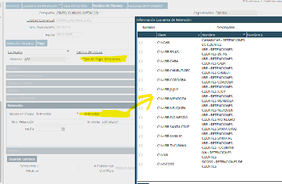The width and height of the screenshot is (282, 184).
Task: Open the Modo de Cobro dropdown
Action: pos(77,114)
